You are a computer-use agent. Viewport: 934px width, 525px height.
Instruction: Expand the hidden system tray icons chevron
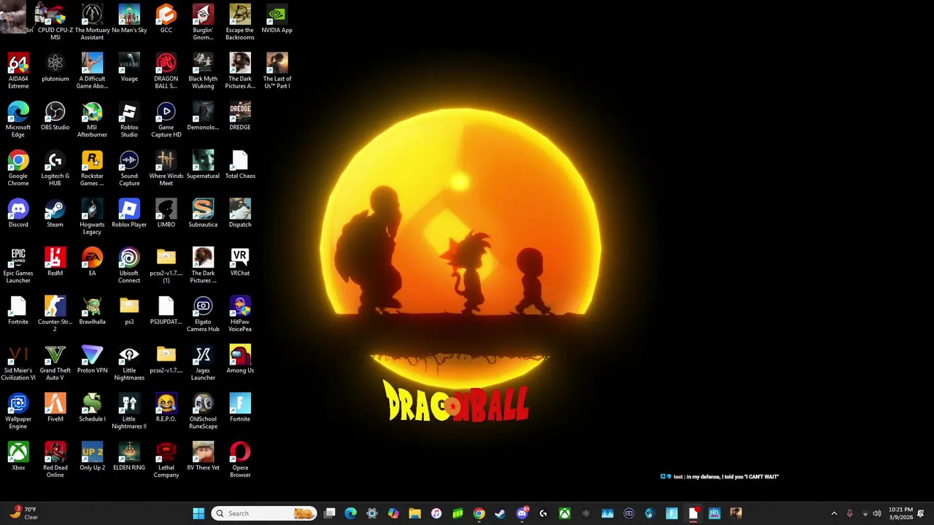click(834, 513)
